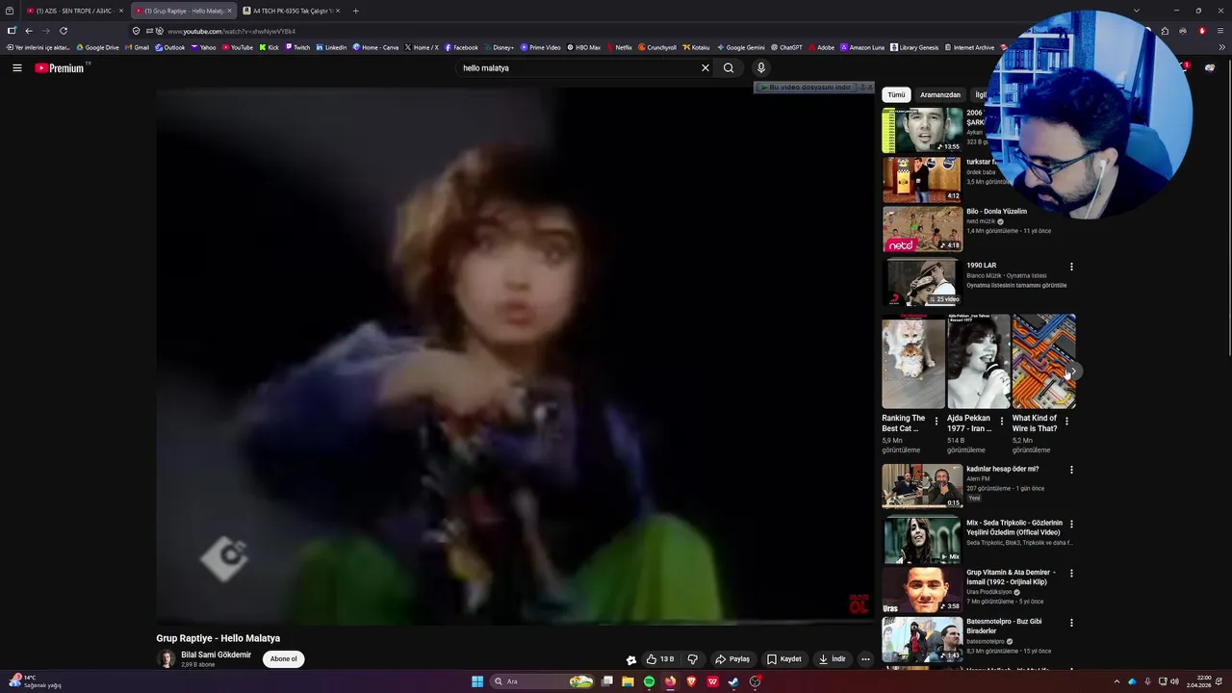Close the AZIS - SEN TROPE tab
Image resolution: width=1232 pixels, height=693 pixels.
(x=121, y=11)
